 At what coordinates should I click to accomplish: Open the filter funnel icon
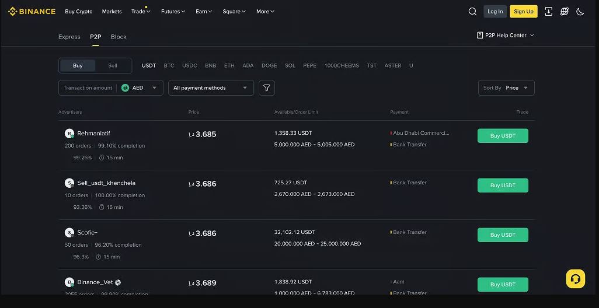tap(267, 87)
